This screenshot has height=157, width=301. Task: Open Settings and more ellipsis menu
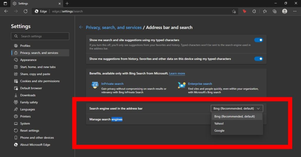coord(295,11)
